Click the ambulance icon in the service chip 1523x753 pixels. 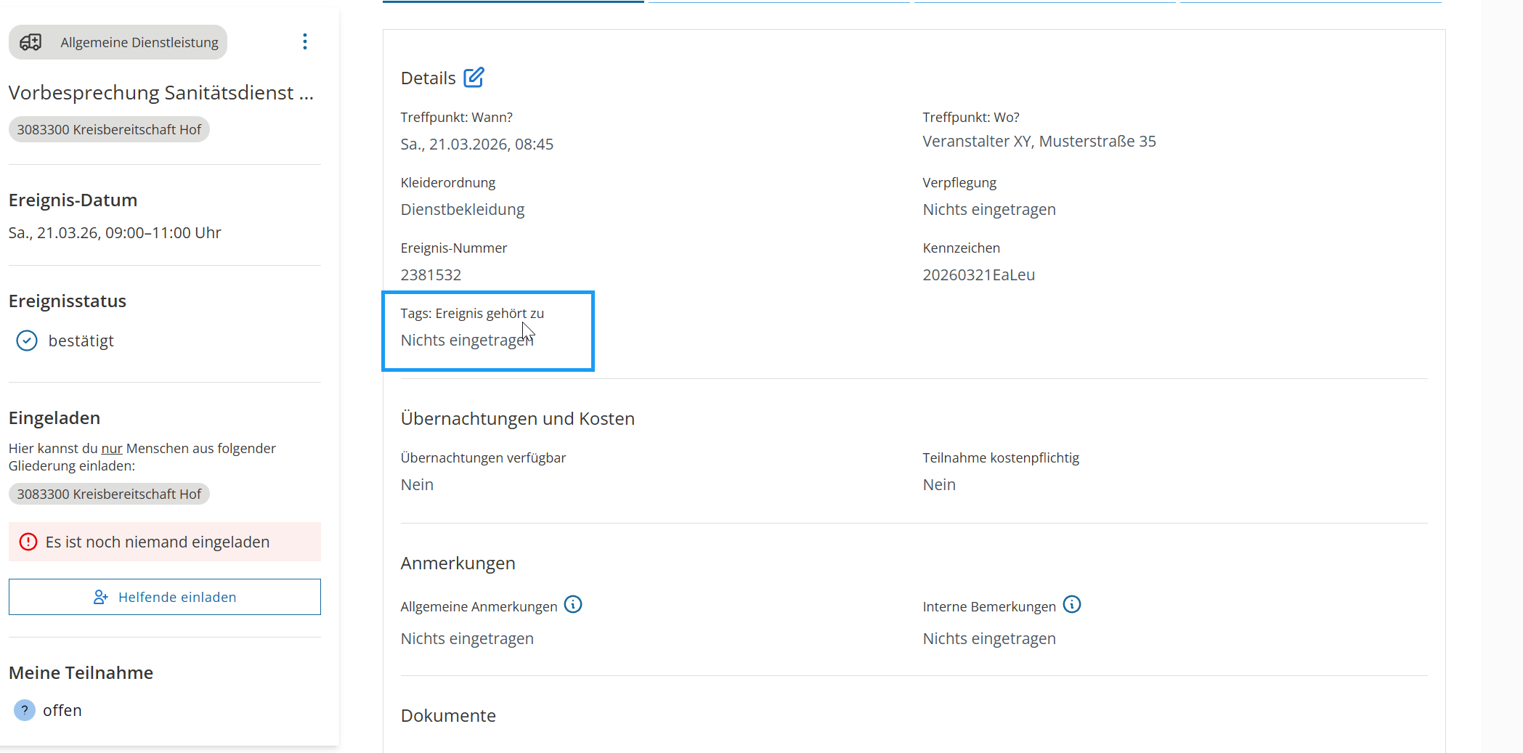click(31, 42)
